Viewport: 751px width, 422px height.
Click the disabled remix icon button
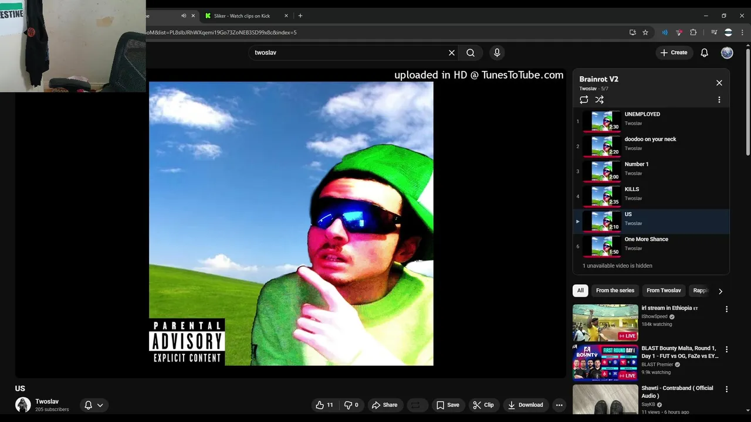[415, 405]
